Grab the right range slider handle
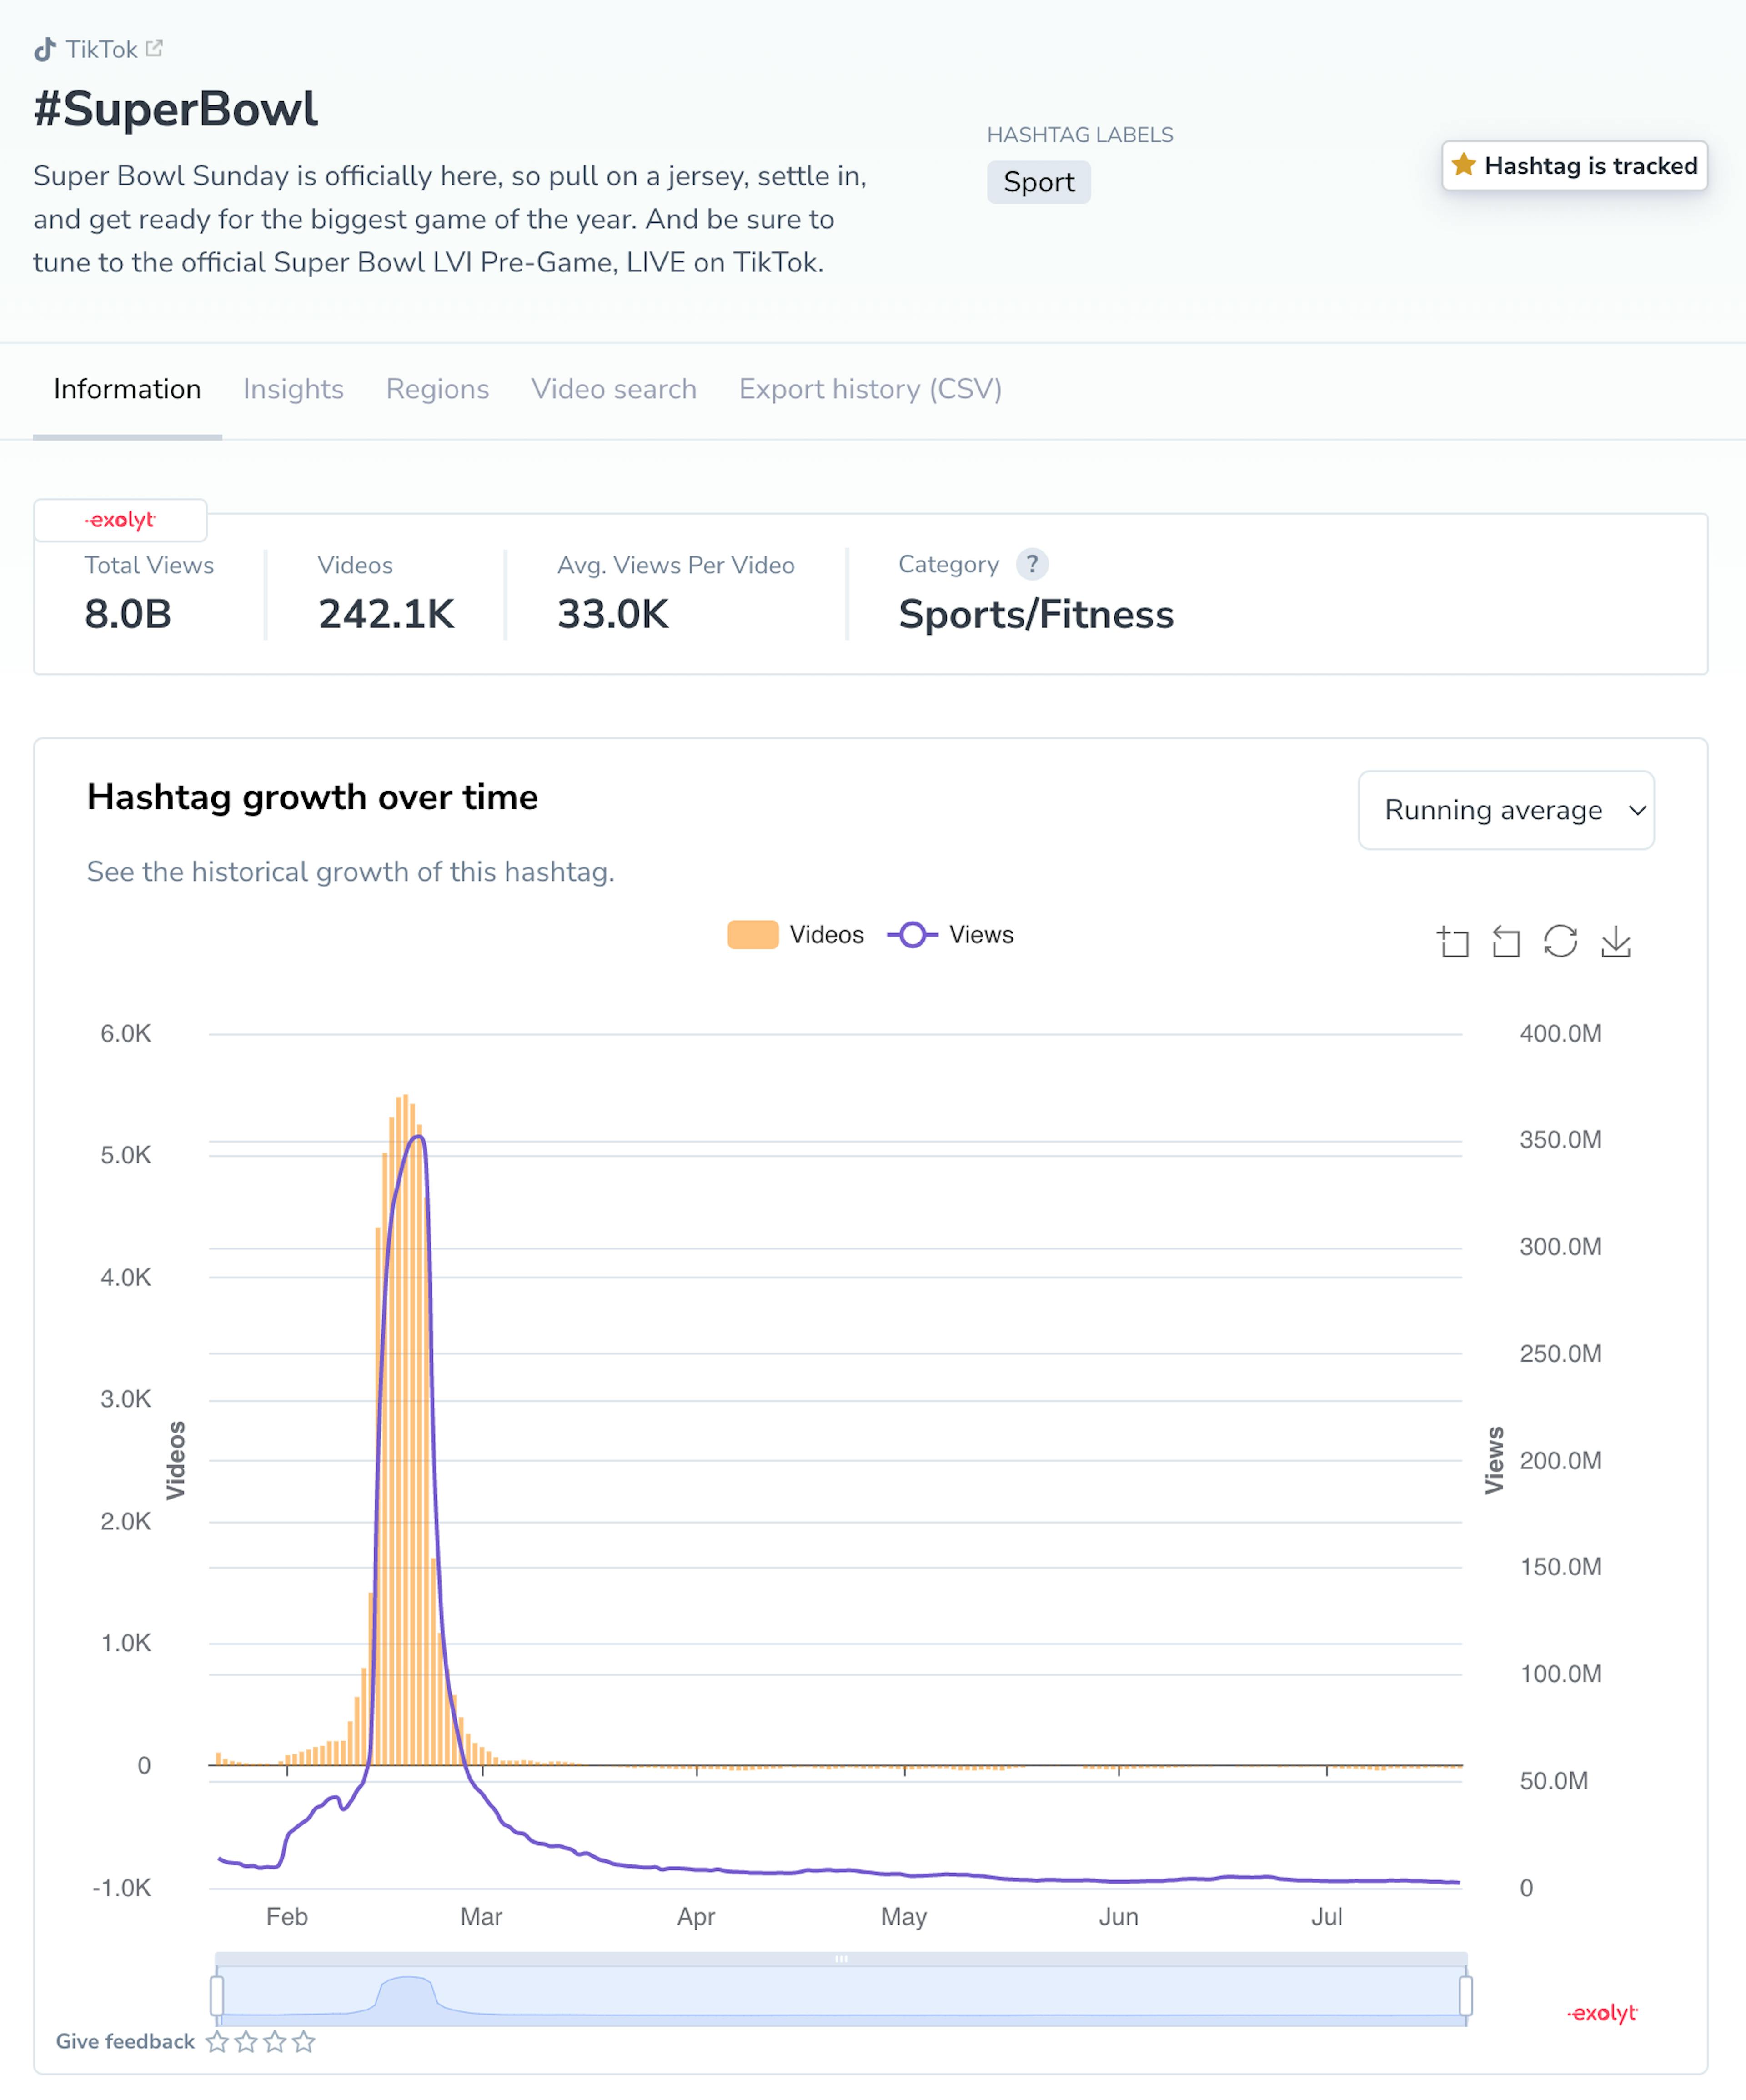This screenshot has width=1746, height=2100. tap(1465, 1995)
